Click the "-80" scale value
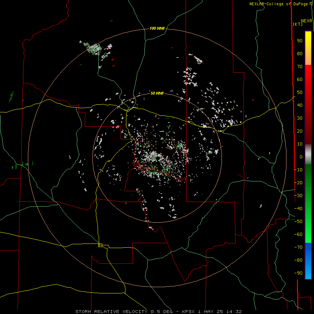 click(x=298, y=260)
